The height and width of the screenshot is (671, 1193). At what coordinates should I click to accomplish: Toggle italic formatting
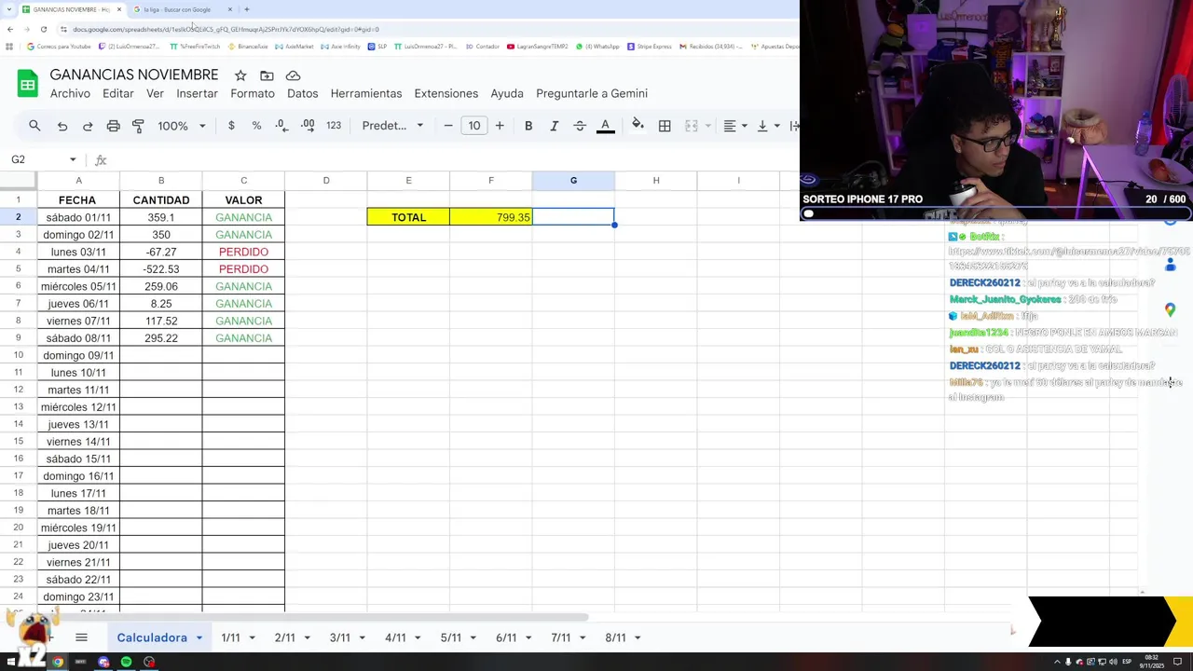tap(554, 126)
